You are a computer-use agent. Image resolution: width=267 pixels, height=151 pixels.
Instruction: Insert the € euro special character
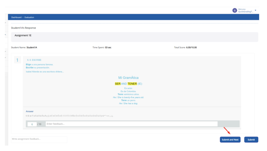click(x=26, y=116)
